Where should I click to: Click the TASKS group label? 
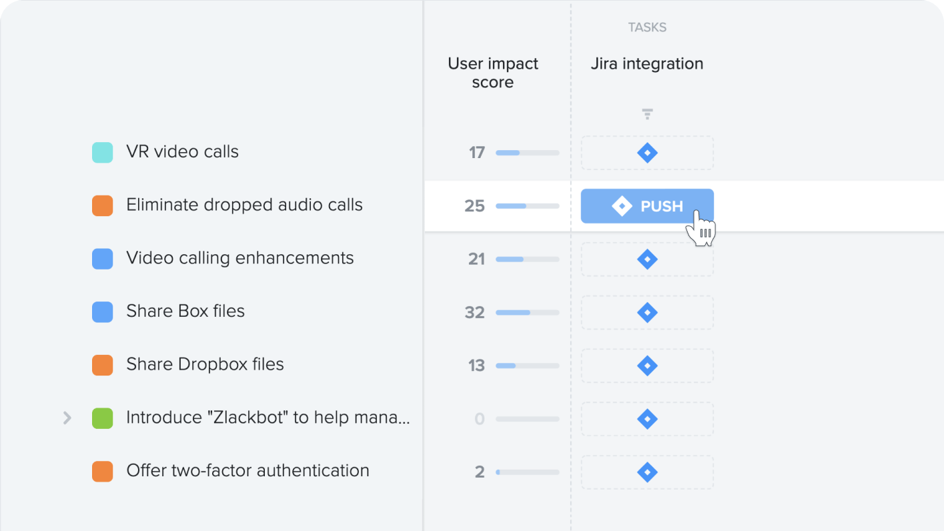coord(647,27)
